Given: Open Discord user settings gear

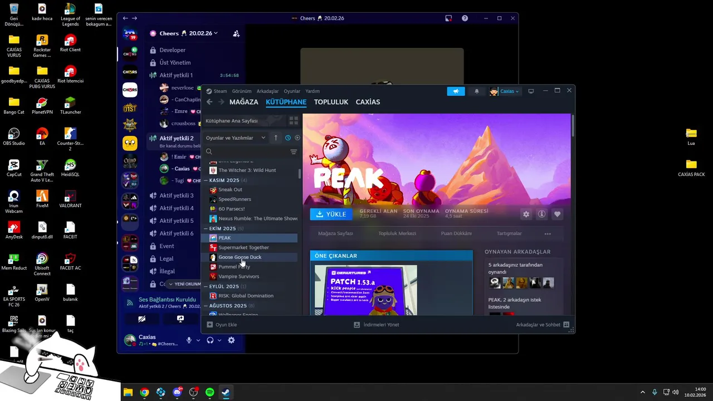Looking at the screenshot, I should 231,340.
